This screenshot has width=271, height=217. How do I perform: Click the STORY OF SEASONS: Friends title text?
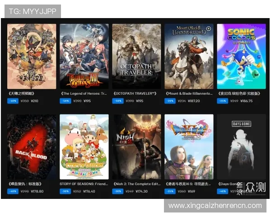point(84,184)
